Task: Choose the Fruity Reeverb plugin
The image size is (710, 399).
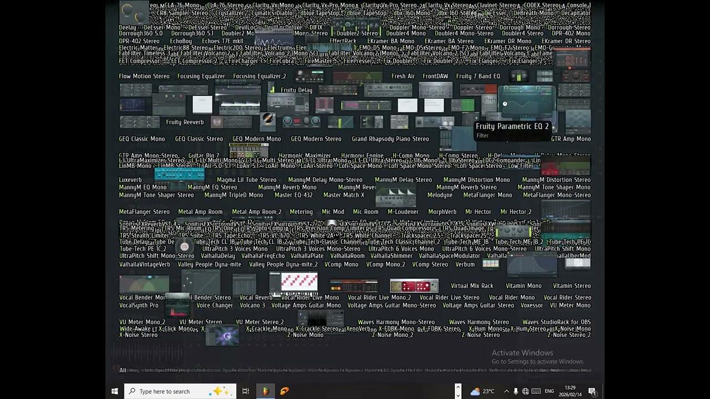Action: [x=185, y=122]
